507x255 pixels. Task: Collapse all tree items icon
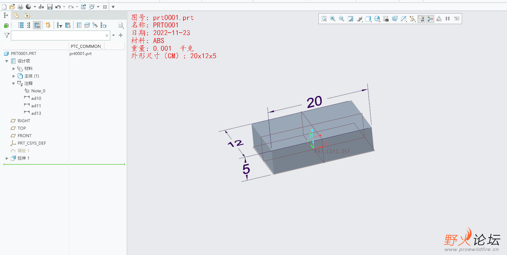(29, 25)
